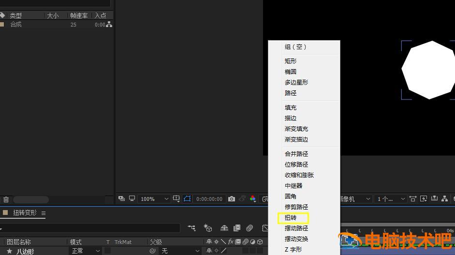Click the 0:00:00:00 current time display
This screenshot has width=455, height=255.
coord(209,199)
